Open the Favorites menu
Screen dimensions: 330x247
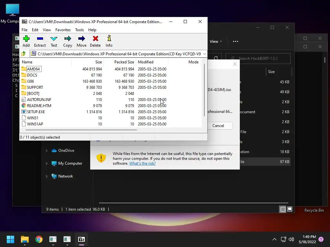[63, 30]
